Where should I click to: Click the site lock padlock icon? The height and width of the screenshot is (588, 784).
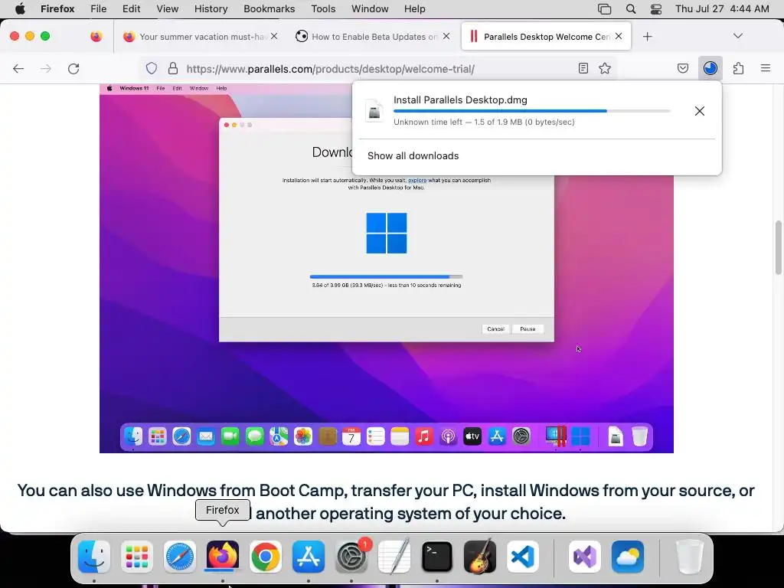coord(173,68)
